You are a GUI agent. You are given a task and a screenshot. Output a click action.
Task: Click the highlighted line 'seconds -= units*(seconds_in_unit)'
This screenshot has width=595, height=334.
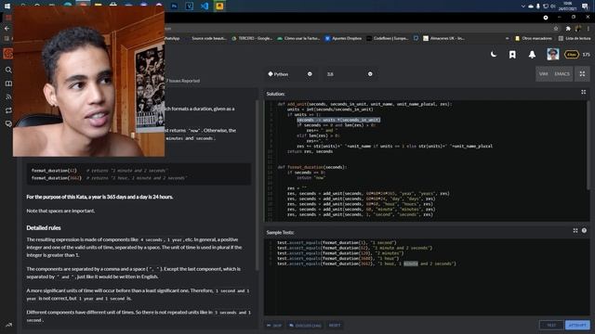click(337, 120)
